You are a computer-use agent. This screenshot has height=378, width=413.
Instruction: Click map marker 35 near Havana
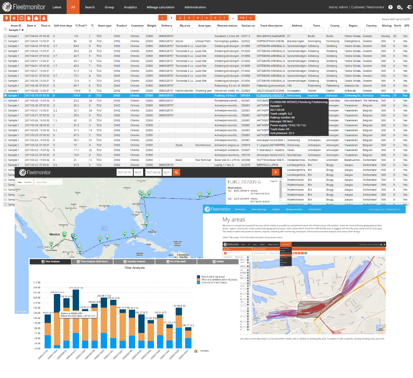tap(133, 232)
